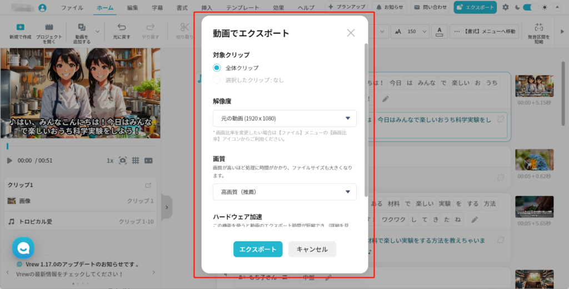
Task: Click the 問い合わせ contact button
Action: pyautogui.click(x=430, y=7)
